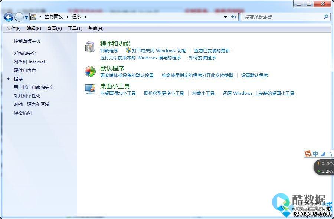The width and height of the screenshot is (334, 219).
Task: Expand the arrow between 控制面板 and 程序
Action: (x=67, y=17)
